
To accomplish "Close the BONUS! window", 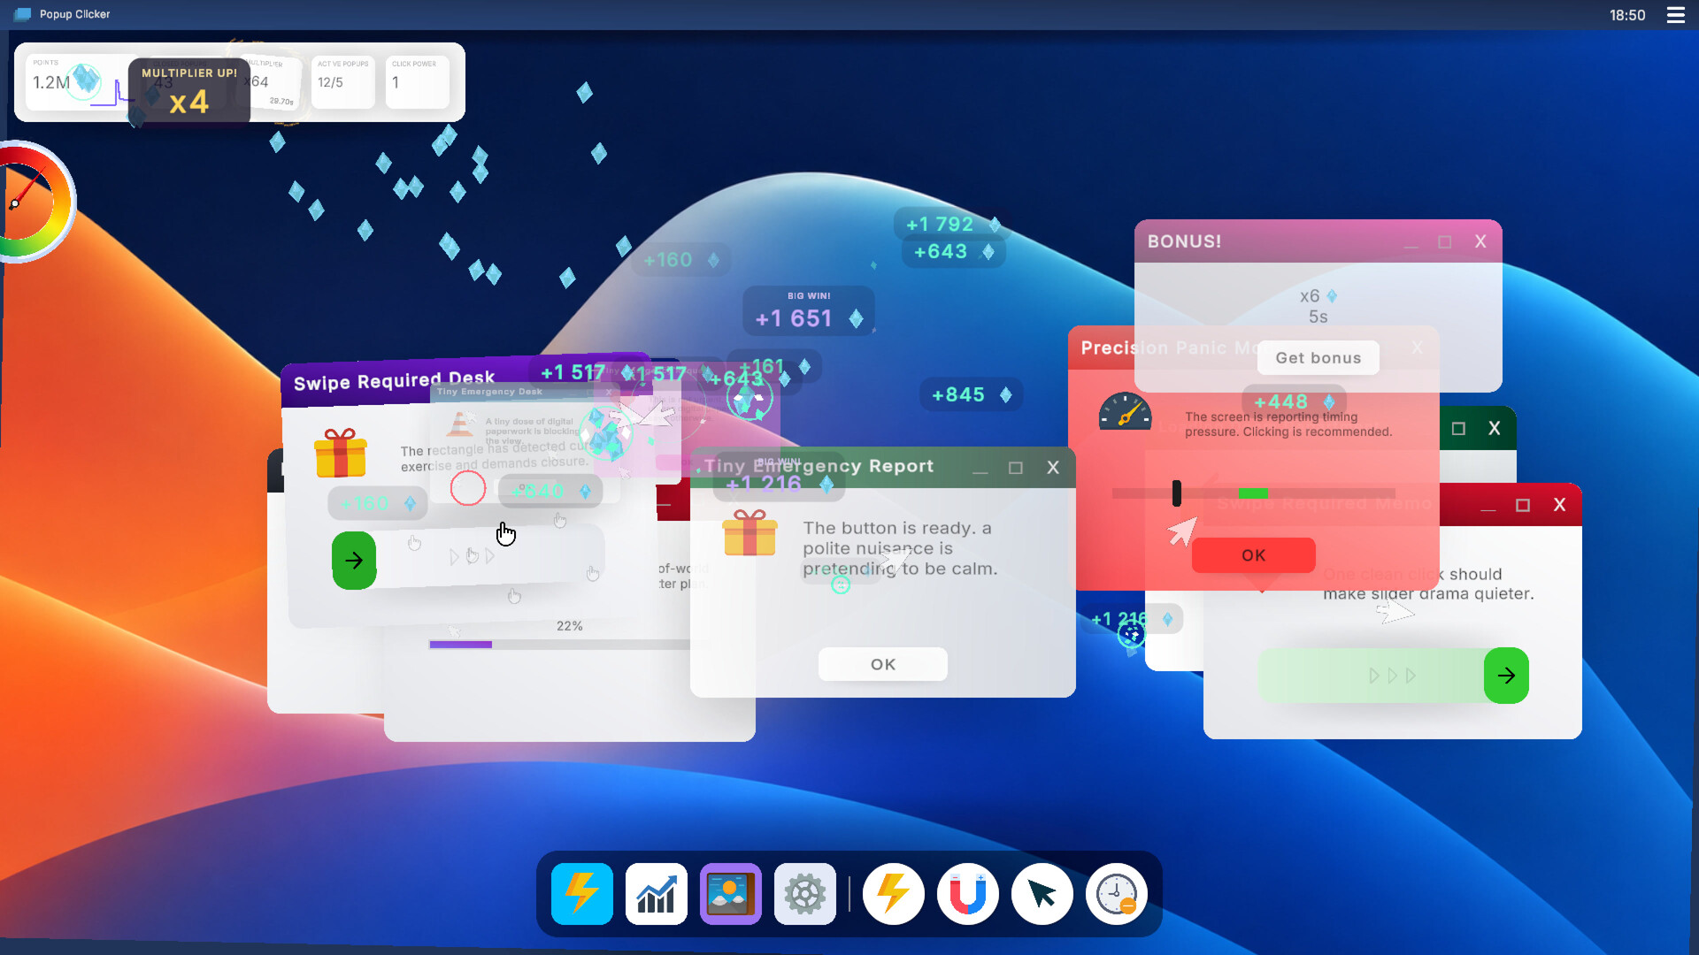I will point(1480,241).
